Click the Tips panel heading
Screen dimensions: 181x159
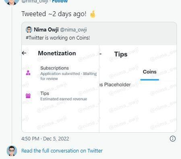pyautogui.click(x=121, y=54)
